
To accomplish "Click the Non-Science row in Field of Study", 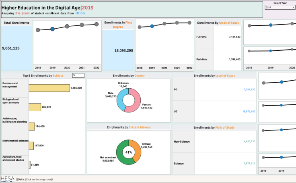I will tap(215, 142).
